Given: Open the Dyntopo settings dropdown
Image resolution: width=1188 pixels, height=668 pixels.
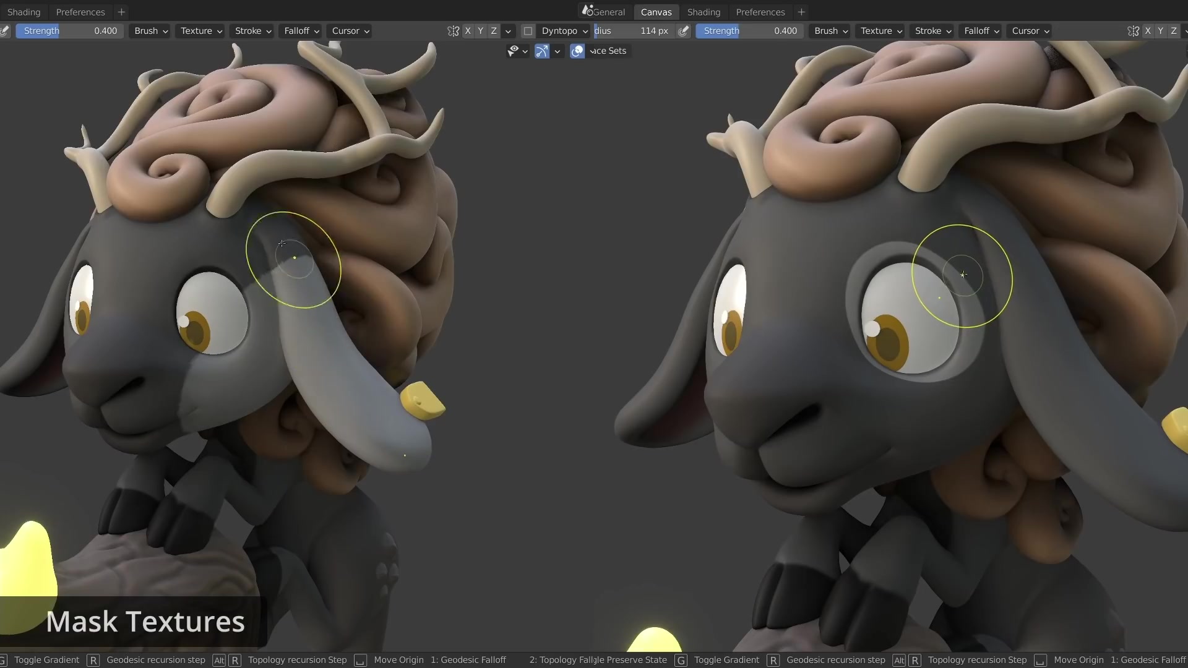Looking at the screenshot, I should click(x=564, y=31).
